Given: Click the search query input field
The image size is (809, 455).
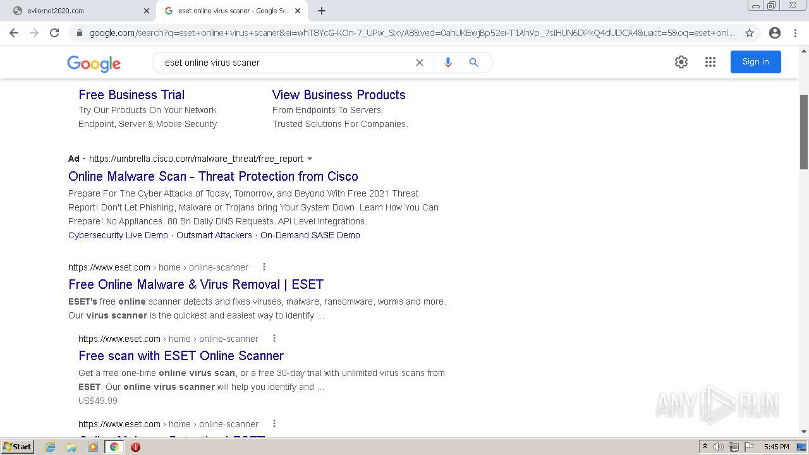Looking at the screenshot, I should 284,63.
